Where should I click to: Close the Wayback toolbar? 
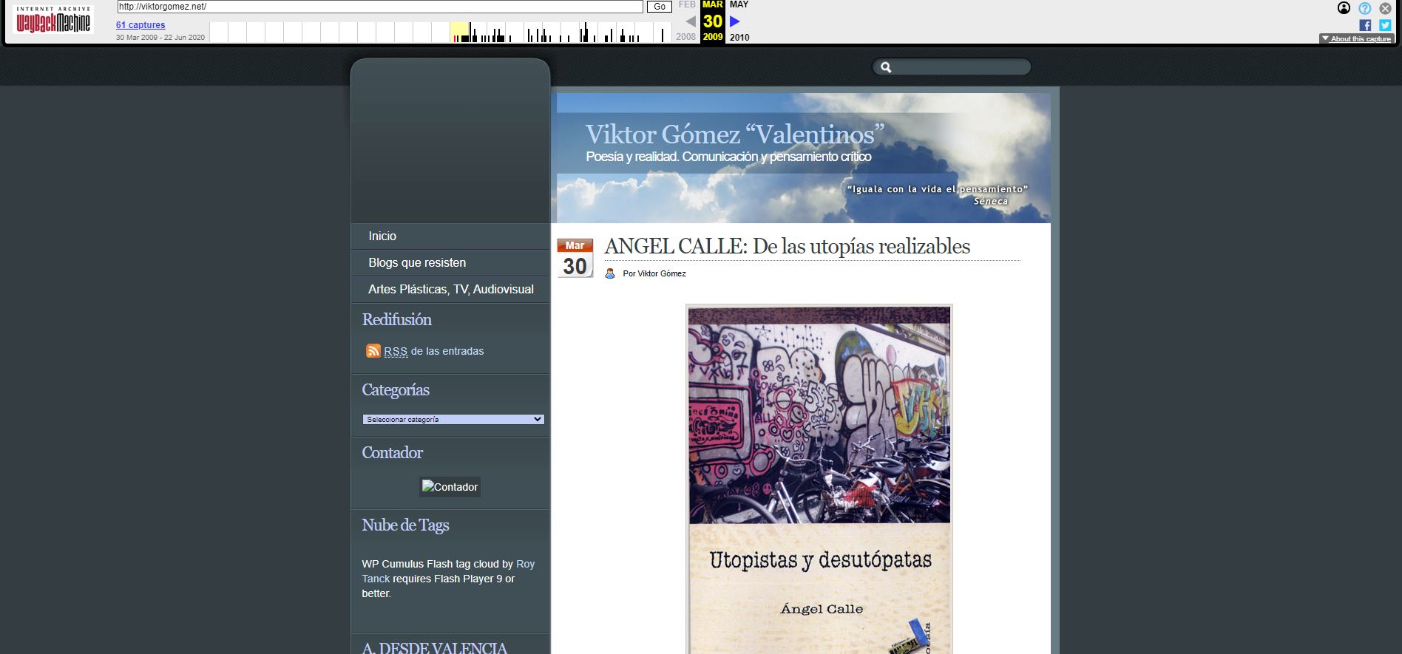[1385, 8]
